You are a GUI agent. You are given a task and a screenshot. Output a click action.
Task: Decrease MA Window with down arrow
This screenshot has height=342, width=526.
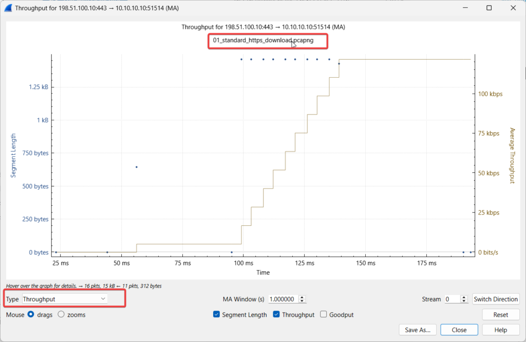click(x=302, y=301)
